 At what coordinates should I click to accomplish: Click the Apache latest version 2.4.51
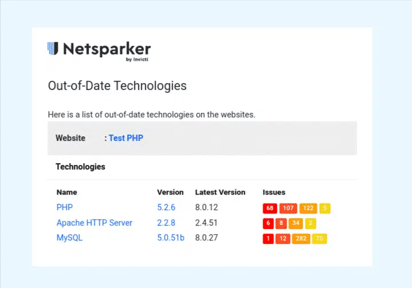click(206, 223)
